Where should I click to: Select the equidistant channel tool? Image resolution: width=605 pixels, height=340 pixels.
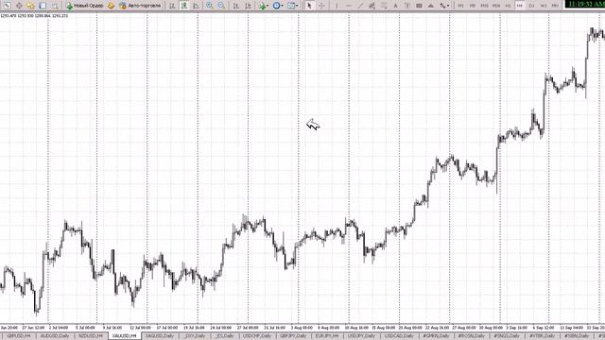point(372,6)
